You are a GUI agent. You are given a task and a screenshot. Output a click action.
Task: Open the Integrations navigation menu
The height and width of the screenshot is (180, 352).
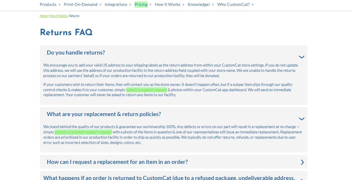[x=116, y=4]
